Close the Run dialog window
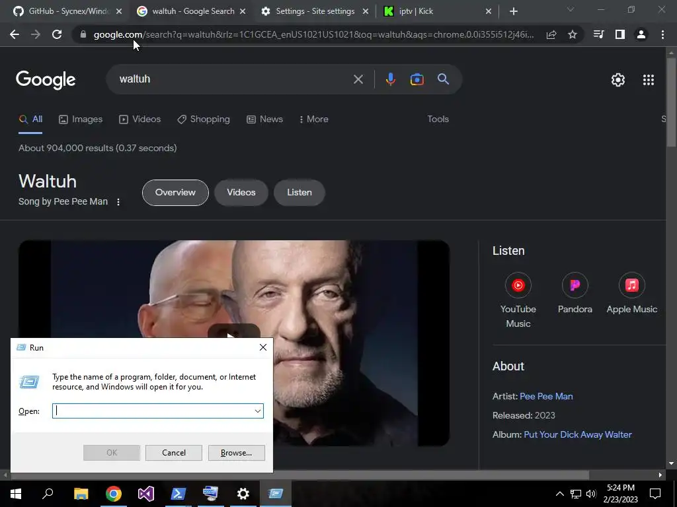This screenshot has width=677, height=507. [x=263, y=347]
